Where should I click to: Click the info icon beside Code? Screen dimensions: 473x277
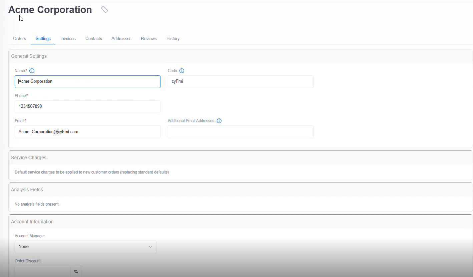coord(181,70)
